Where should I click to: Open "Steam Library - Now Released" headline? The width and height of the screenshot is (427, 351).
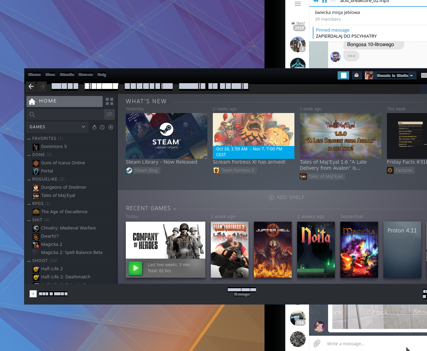click(x=161, y=162)
